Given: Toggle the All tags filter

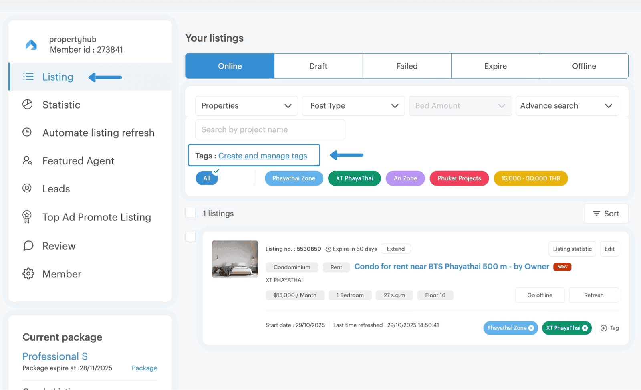Looking at the screenshot, I should click(x=207, y=178).
